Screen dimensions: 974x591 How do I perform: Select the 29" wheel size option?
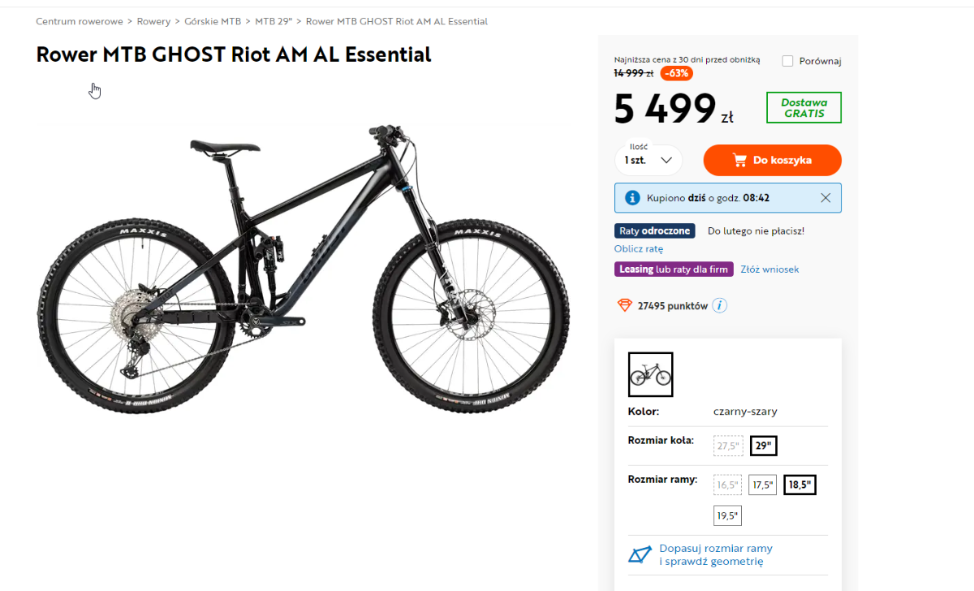click(763, 446)
